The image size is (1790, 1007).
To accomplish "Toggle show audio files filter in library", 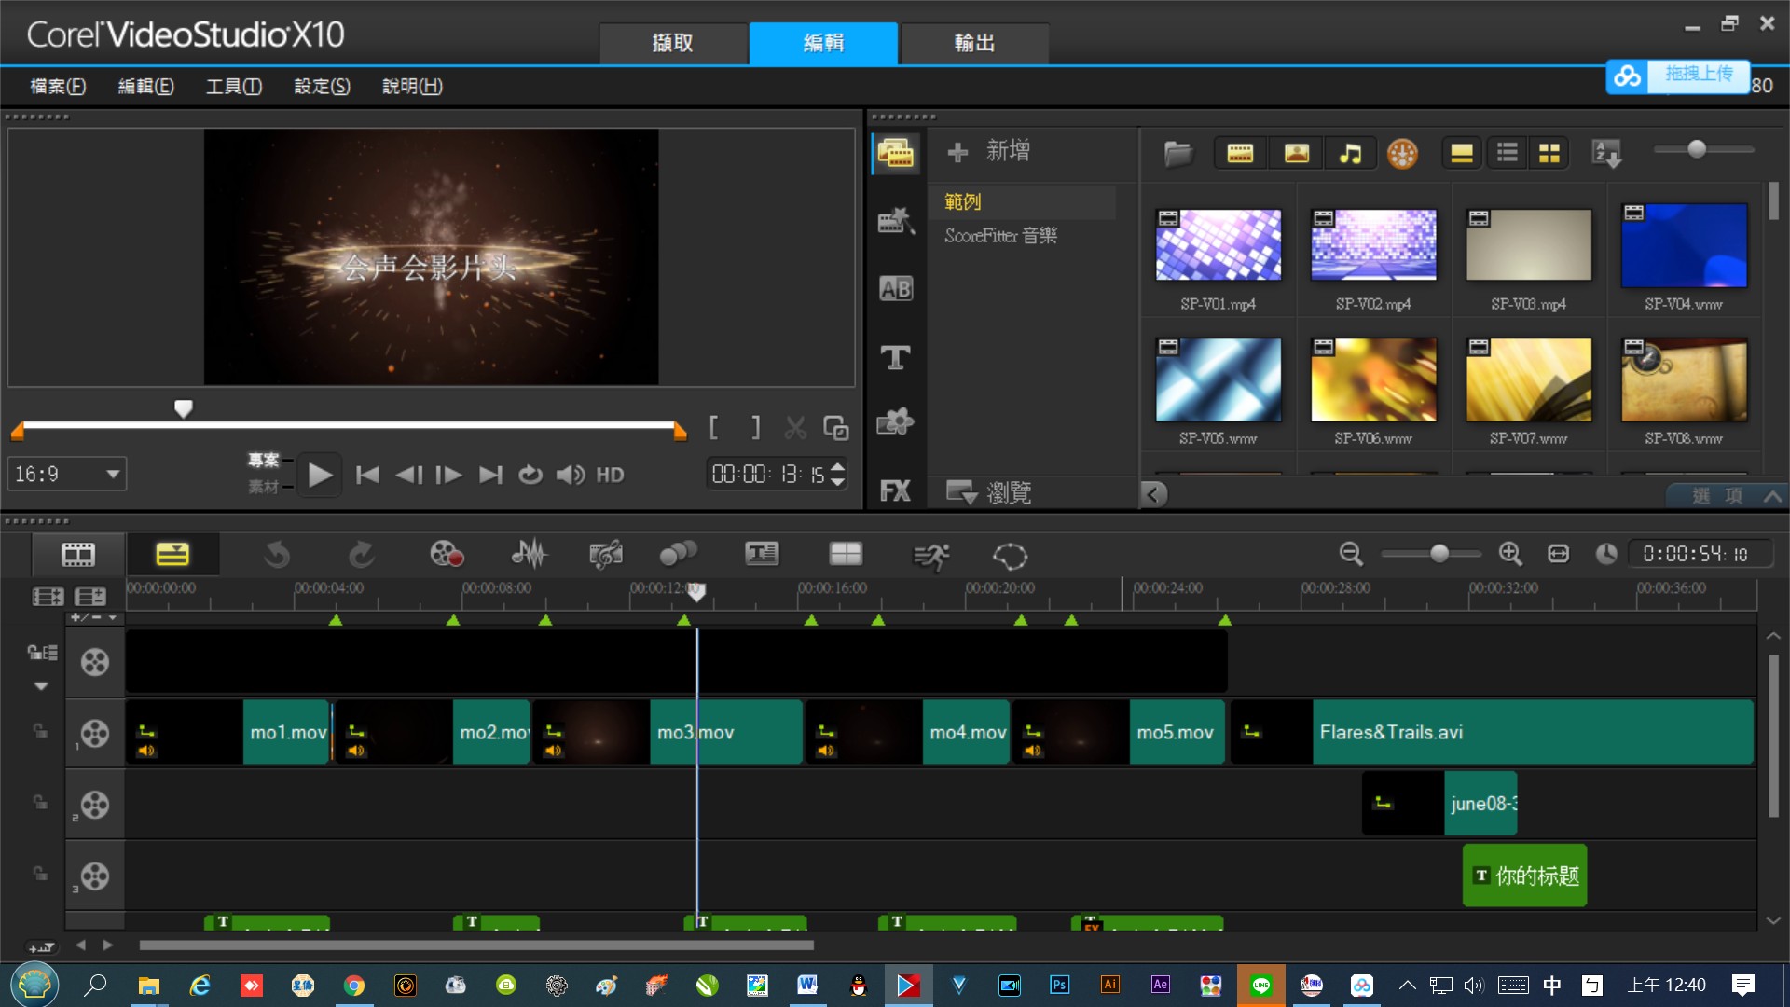I will [x=1350, y=154].
